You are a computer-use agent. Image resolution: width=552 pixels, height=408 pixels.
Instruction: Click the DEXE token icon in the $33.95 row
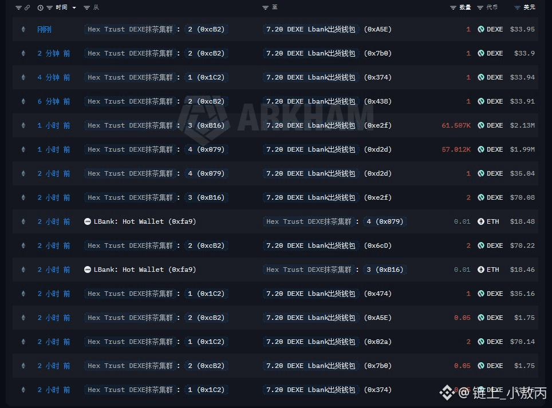(481, 30)
